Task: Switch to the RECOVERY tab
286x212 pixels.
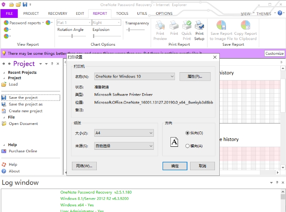Action: (58, 13)
